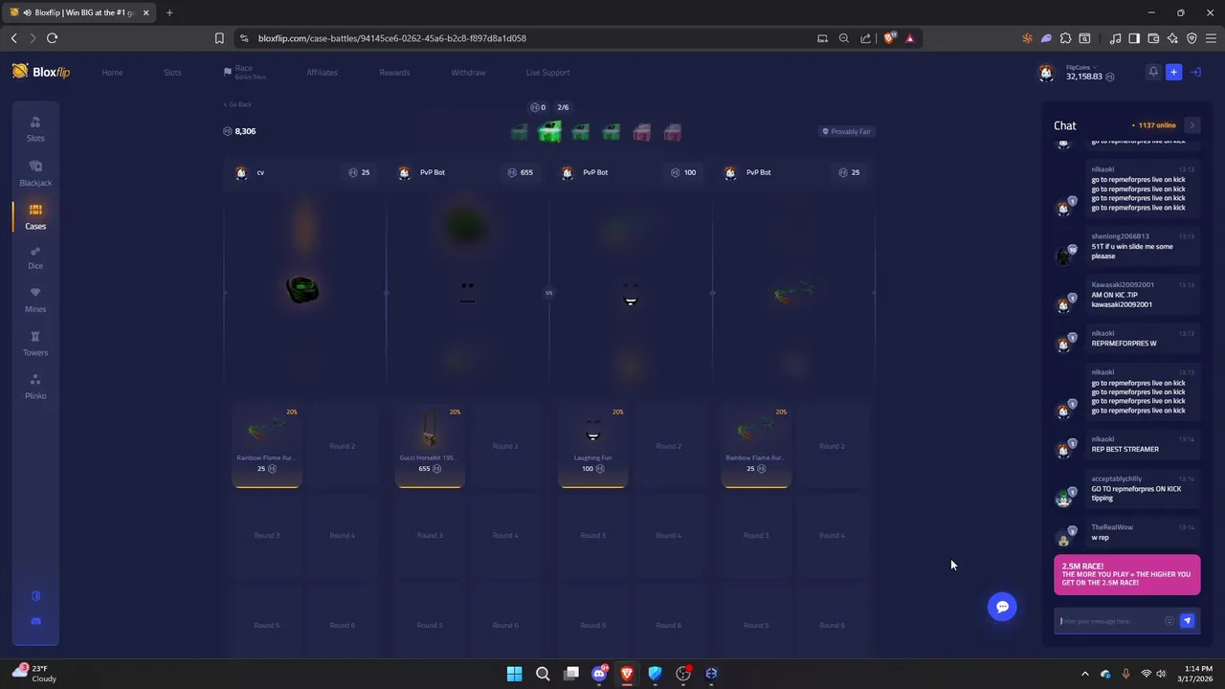Click the Kawasaki20092001 username in chat
1225x689 pixels.
[1123, 284]
